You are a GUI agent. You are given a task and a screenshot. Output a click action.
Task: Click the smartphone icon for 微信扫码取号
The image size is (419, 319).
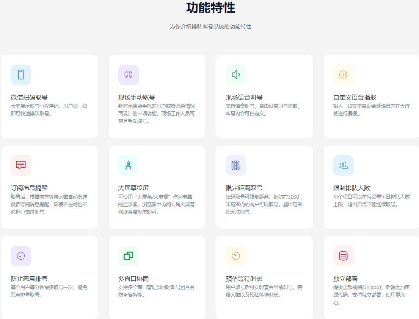click(21, 75)
